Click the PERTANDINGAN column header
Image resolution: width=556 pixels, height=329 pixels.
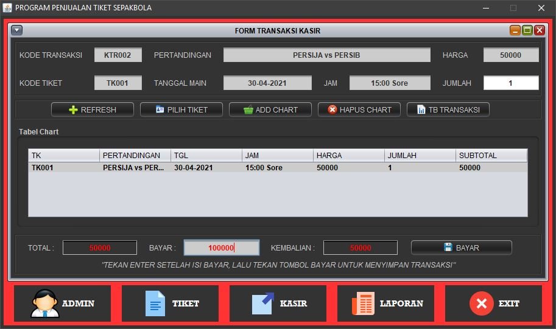[135, 156]
